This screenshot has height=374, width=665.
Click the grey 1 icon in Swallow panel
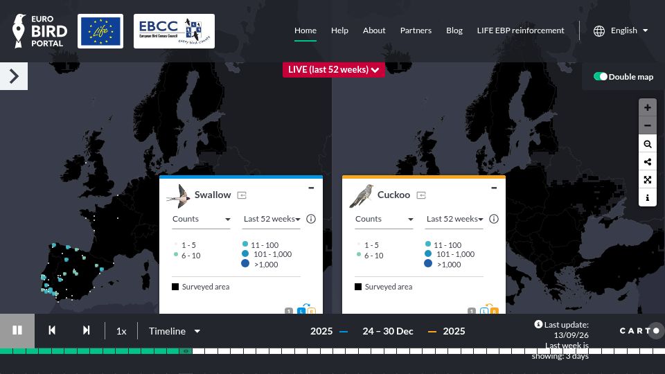pyautogui.click(x=289, y=311)
